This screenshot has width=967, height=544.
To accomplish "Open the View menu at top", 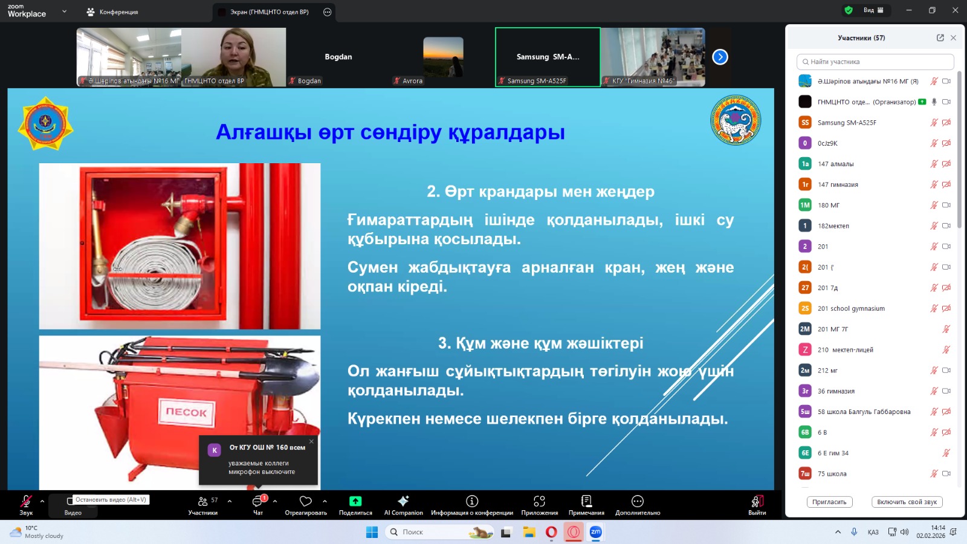I will coord(873,10).
